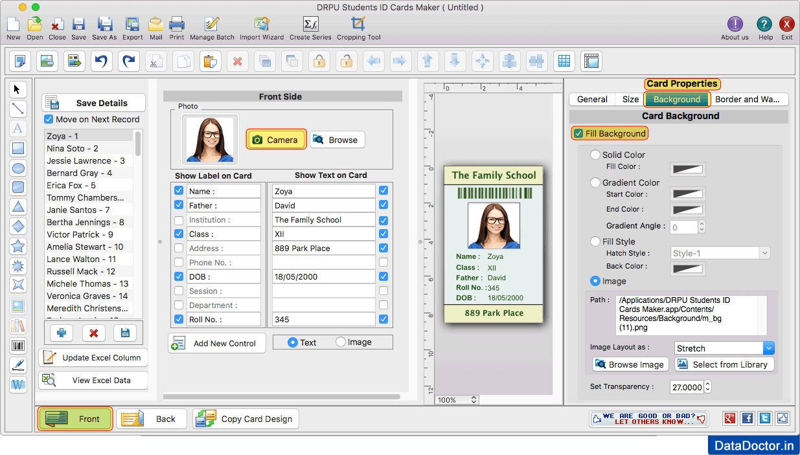Uncheck the Fill Background checkbox
800x455 pixels.
[x=578, y=133]
